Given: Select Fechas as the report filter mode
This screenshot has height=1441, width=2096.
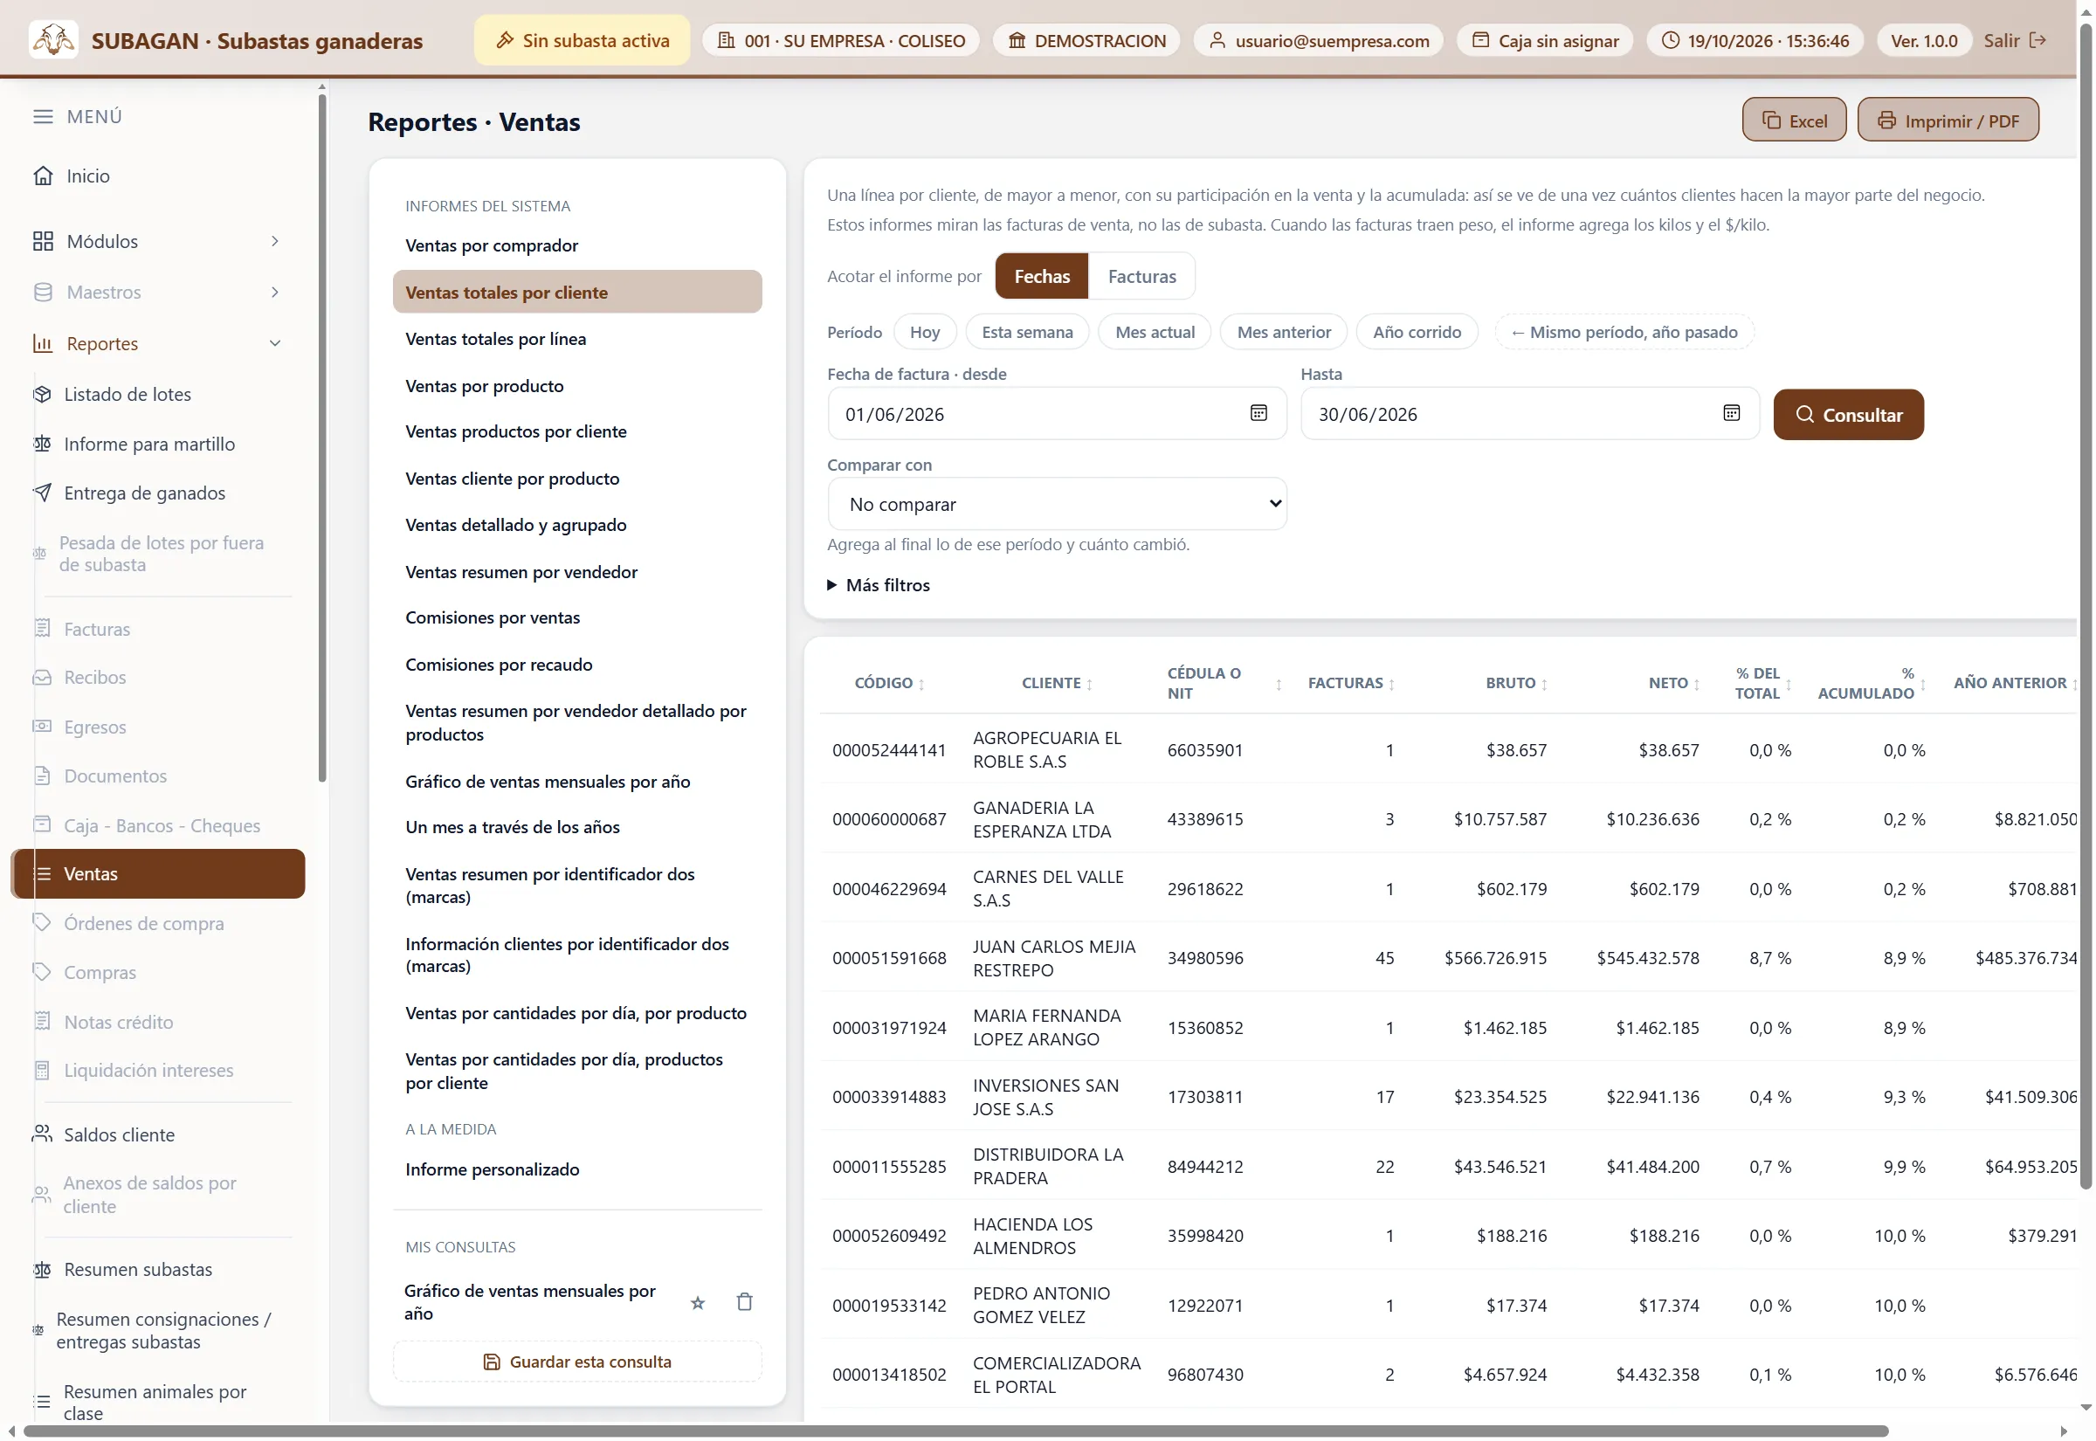Looking at the screenshot, I should (x=1042, y=276).
